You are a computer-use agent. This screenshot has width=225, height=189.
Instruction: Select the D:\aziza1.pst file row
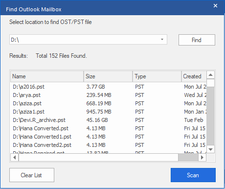(x=109, y=112)
